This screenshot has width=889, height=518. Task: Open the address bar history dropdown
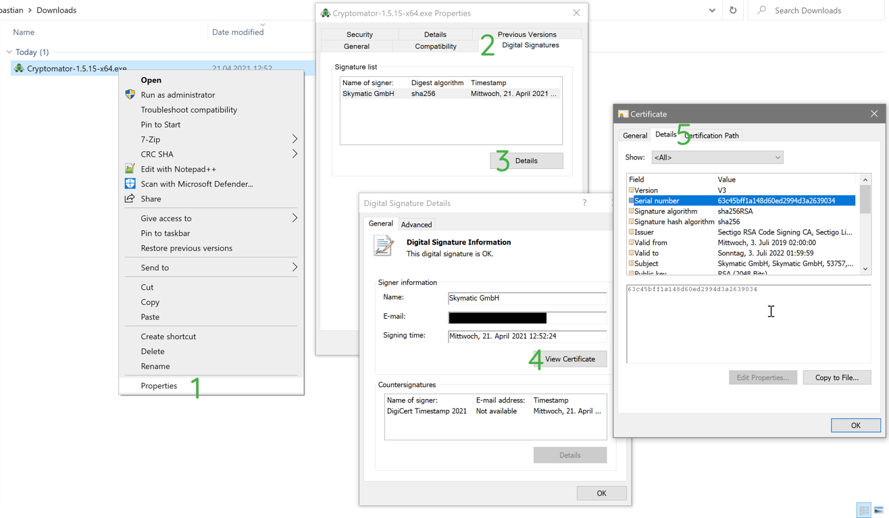pos(712,10)
